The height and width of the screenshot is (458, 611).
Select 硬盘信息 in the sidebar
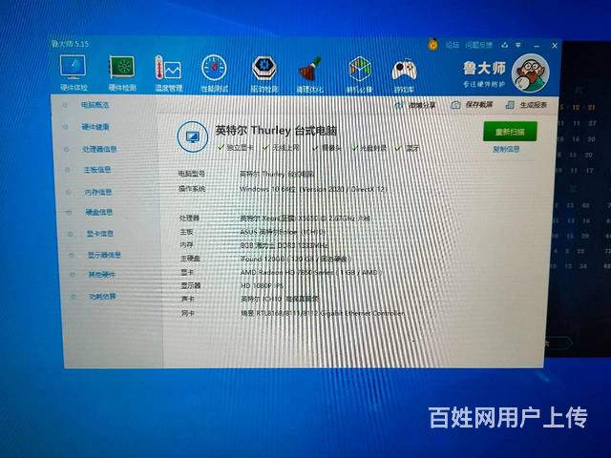[99, 212]
